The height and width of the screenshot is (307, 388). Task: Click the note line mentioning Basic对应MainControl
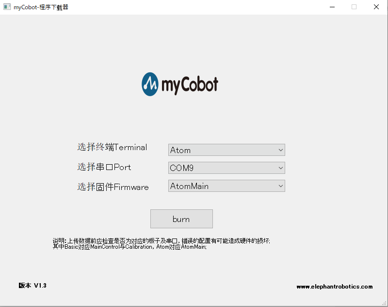click(x=129, y=247)
